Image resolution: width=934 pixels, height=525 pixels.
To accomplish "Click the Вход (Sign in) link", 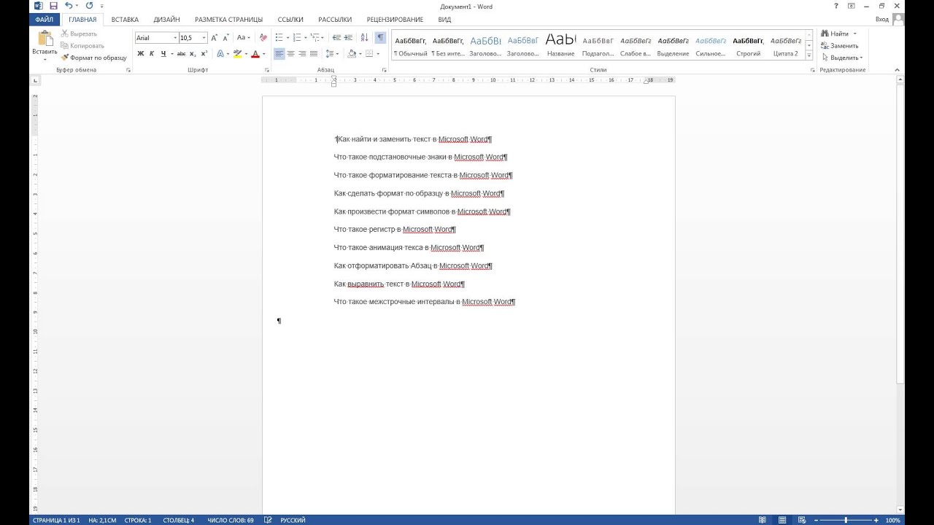I will click(881, 20).
